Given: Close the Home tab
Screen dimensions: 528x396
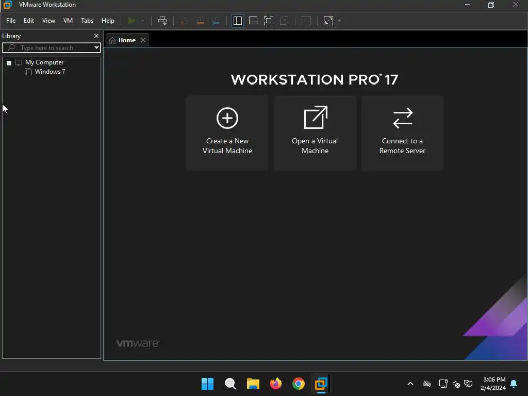Looking at the screenshot, I should click(143, 40).
